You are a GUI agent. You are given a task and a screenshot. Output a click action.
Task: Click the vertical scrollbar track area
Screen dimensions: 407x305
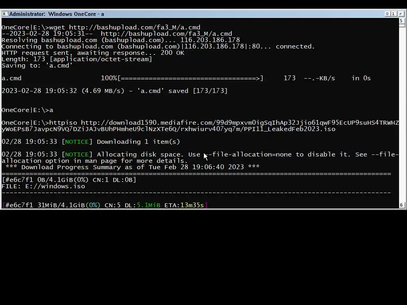401,114
